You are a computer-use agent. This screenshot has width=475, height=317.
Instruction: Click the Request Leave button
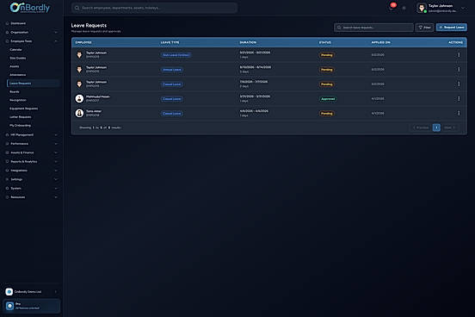click(452, 28)
